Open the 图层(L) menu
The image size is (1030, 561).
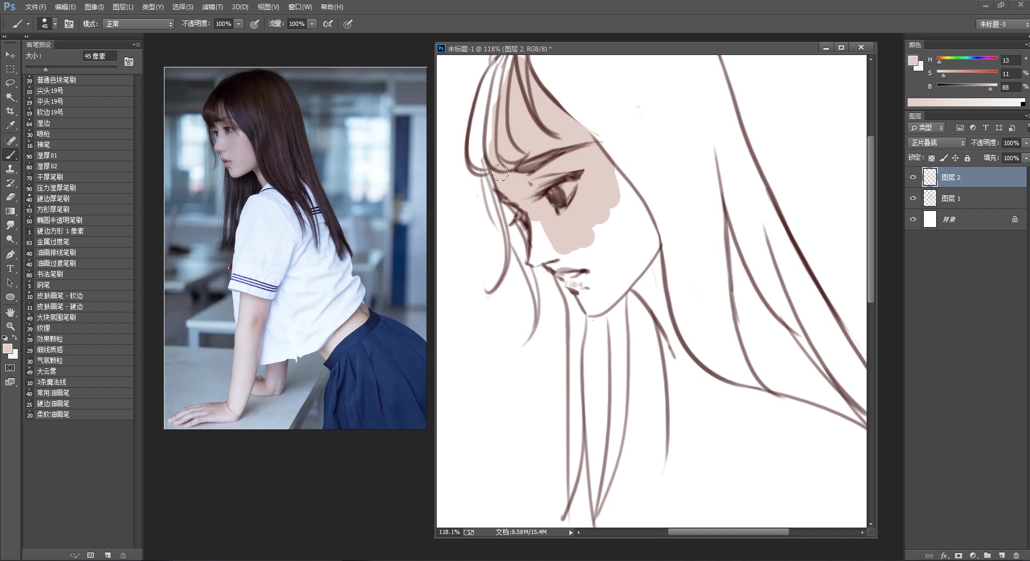pos(123,7)
